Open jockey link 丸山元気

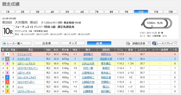(88, 64)
